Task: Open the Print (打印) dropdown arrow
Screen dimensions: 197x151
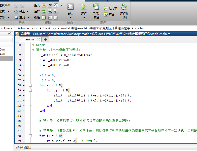Action: click(x=8, y=17)
